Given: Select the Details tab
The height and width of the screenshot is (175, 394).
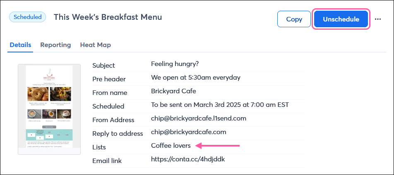Looking at the screenshot, I should [x=20, y=45].
